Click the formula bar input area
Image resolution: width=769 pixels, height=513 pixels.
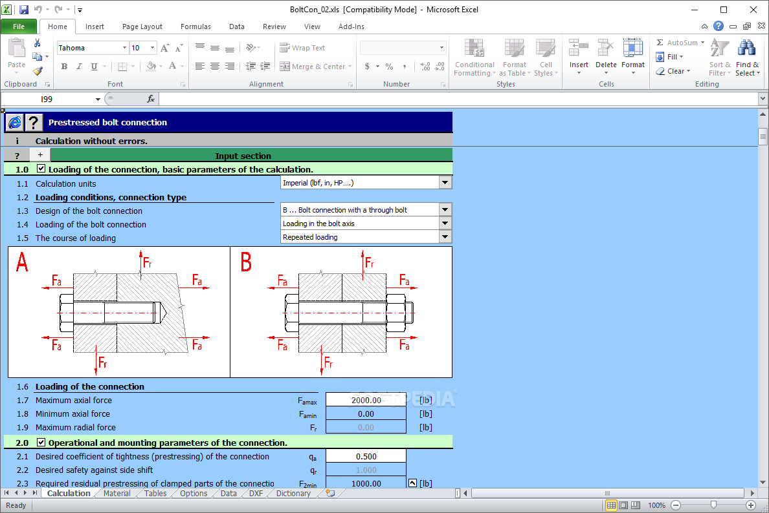point(458,99)
